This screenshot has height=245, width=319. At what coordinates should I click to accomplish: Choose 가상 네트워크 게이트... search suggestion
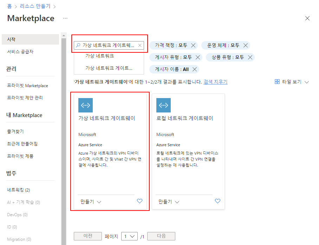point(109,68)
